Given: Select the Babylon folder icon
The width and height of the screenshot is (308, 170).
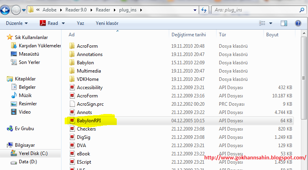Looking at the screenshot, I should [x=72, y=62].
